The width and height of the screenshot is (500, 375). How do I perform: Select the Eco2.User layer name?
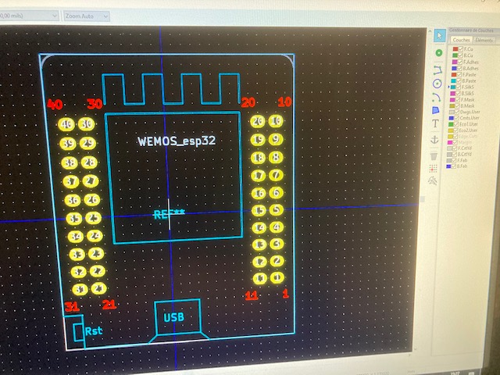[x=468, y=130]
